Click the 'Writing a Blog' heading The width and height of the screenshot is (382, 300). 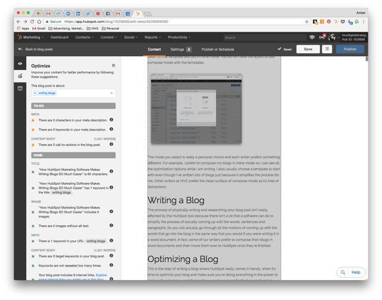pyautogui.click(x=176, y=200)
